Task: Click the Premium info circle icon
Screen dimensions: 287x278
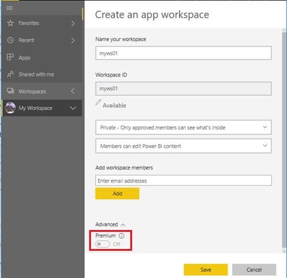Action: click(121, 236)
